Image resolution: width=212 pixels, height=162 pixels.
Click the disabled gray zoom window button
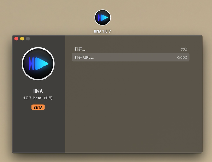(28, 39)
